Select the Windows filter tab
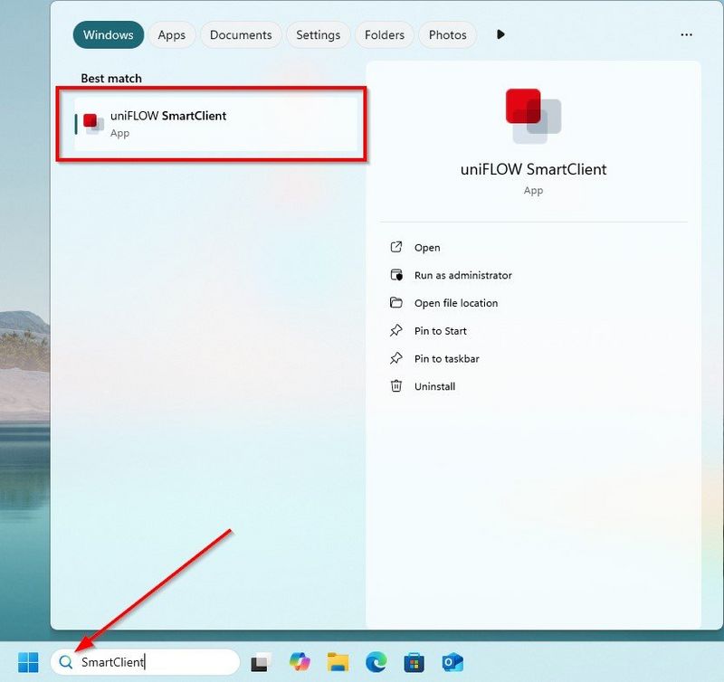 (108, 35)
